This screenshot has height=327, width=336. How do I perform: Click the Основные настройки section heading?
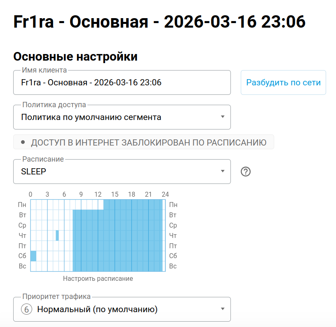[75, 56]
